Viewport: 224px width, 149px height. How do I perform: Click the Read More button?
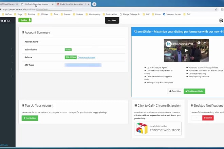pyautogui.click(x=175, y=91)
